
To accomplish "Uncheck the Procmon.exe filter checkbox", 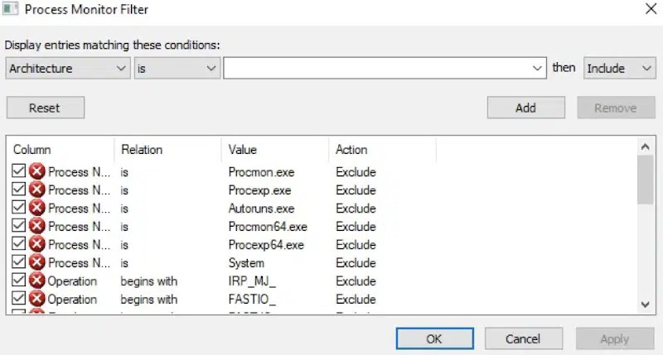I will (x=19, y=172).
